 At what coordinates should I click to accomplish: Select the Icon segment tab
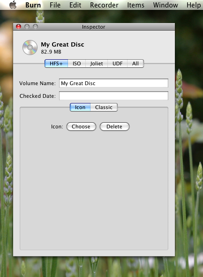click(x=80, y=107)
